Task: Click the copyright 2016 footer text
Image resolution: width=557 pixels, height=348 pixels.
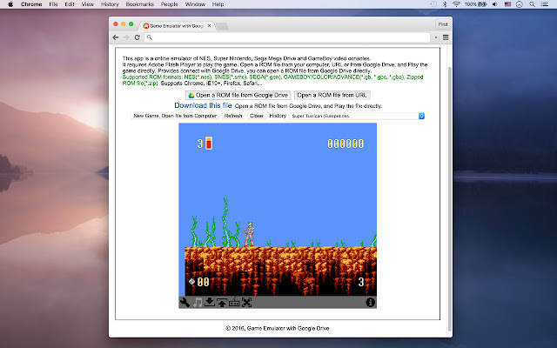Action: coord(278,328)
